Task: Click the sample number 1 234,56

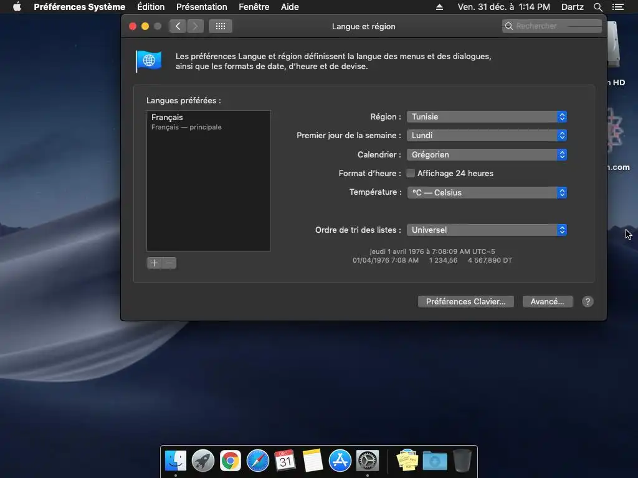Action: [443, 260]
